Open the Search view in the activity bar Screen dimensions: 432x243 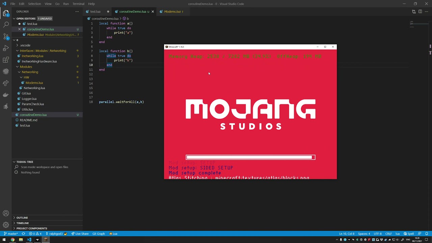(x=6, y=25)
